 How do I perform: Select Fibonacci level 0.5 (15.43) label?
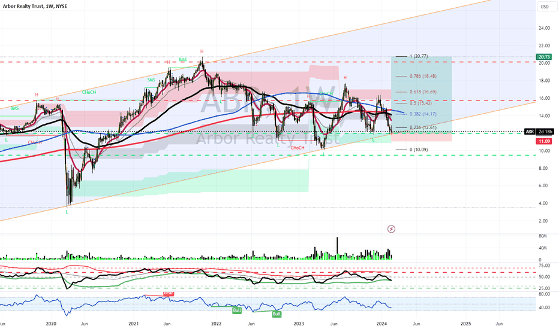[420, 103]
